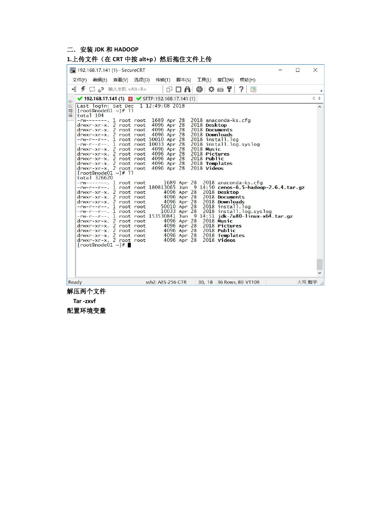Click the 'Tar -zxvf' command text
Screen dimensions: 369x522
(x=85, y=301)
